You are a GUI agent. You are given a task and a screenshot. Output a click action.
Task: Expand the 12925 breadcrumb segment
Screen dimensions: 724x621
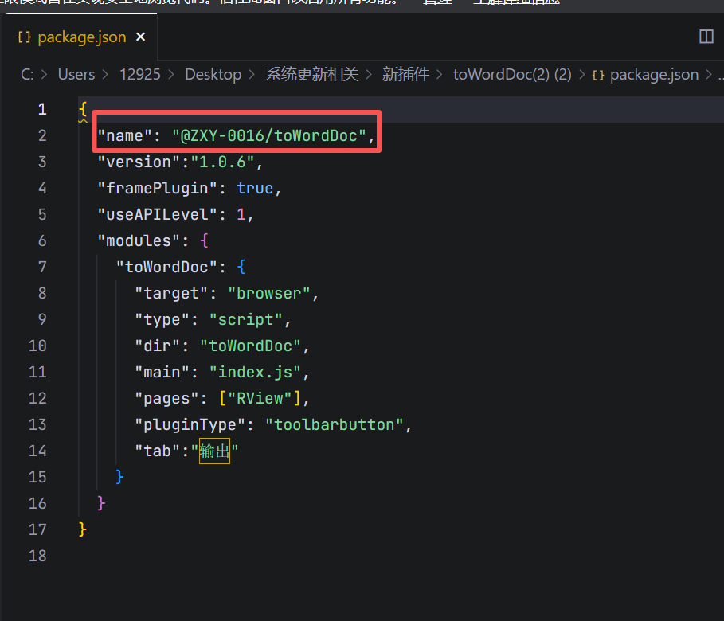140,74
